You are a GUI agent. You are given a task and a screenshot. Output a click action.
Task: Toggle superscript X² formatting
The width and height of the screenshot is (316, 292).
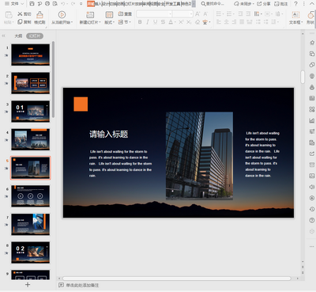(x=181, y=22)
